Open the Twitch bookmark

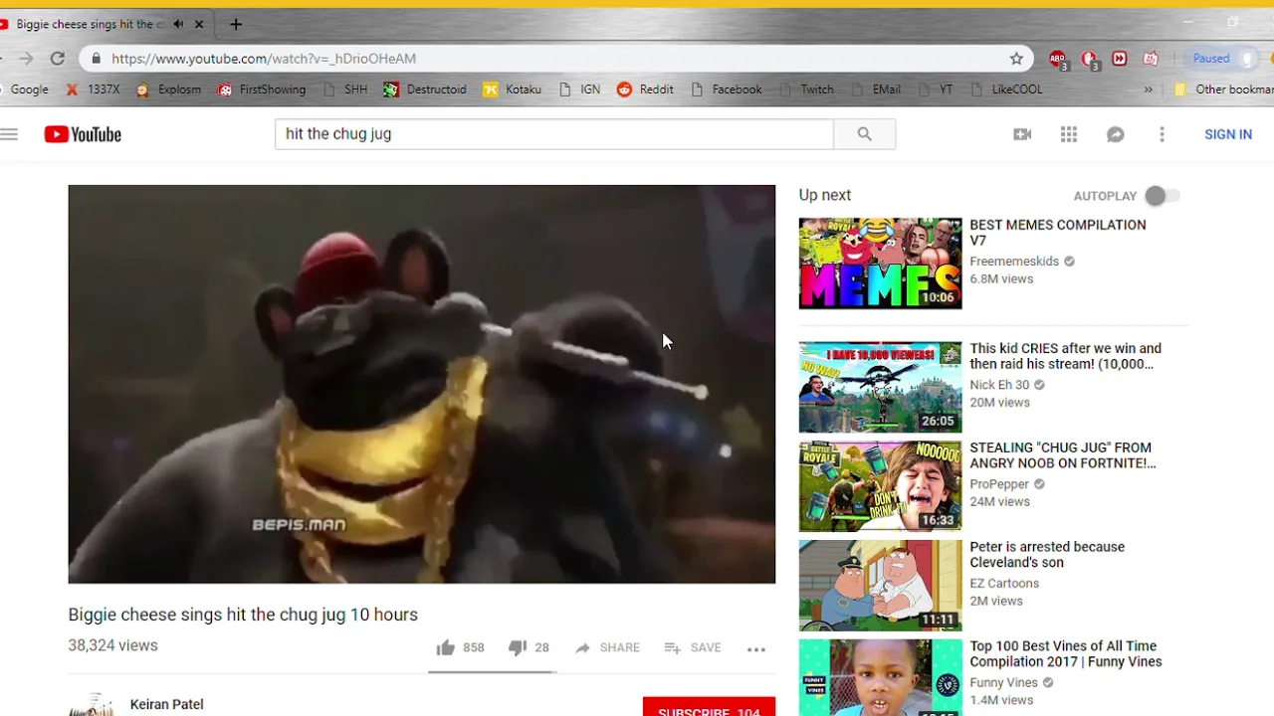coord(807,89)
